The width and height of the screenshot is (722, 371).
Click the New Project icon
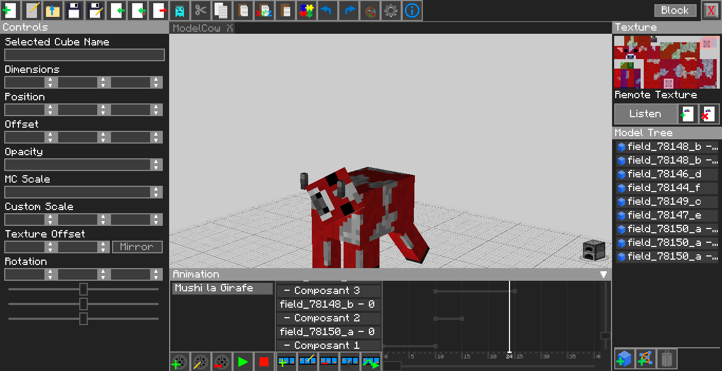pyautogui.click(x=10, y=11)
